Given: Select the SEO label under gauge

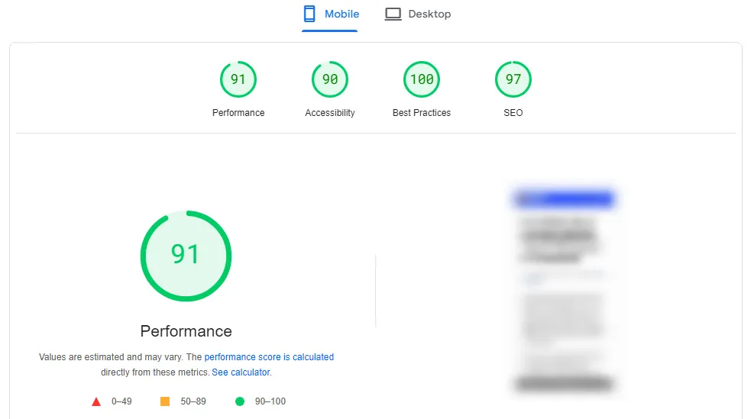Looking at the screenshot, I should click(x=513, y=113).
